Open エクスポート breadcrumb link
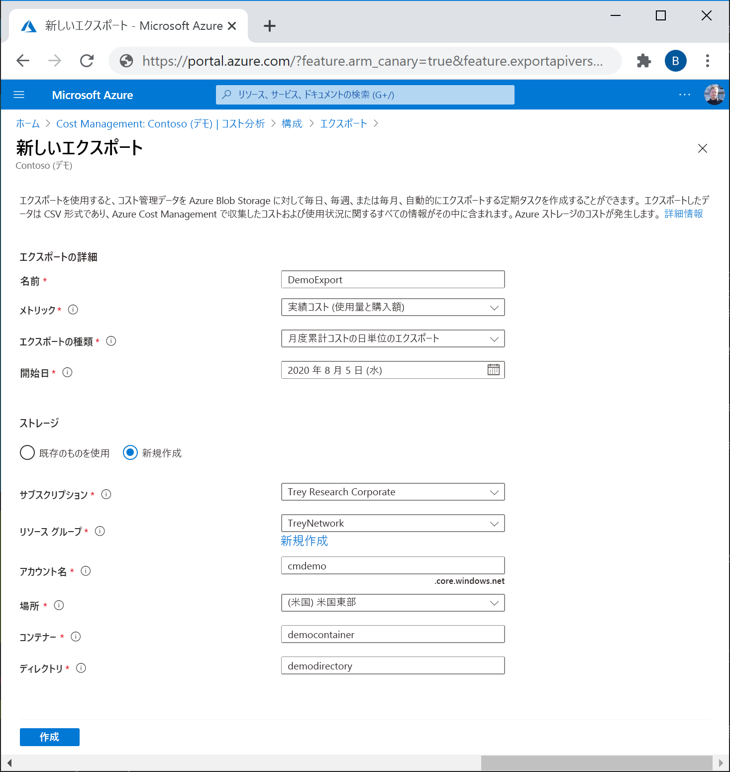 click(x=344, y=123)
